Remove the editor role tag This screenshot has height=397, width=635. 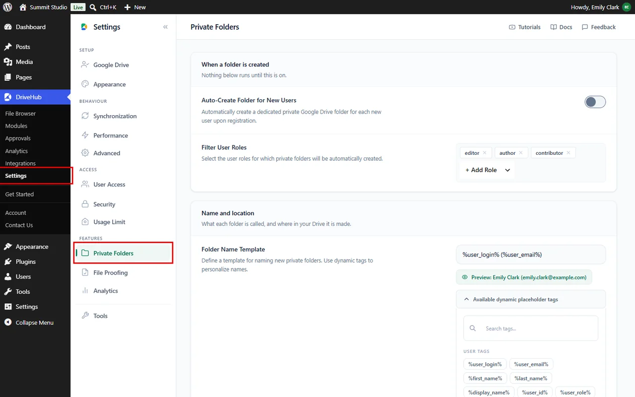[x=485, y=153]
